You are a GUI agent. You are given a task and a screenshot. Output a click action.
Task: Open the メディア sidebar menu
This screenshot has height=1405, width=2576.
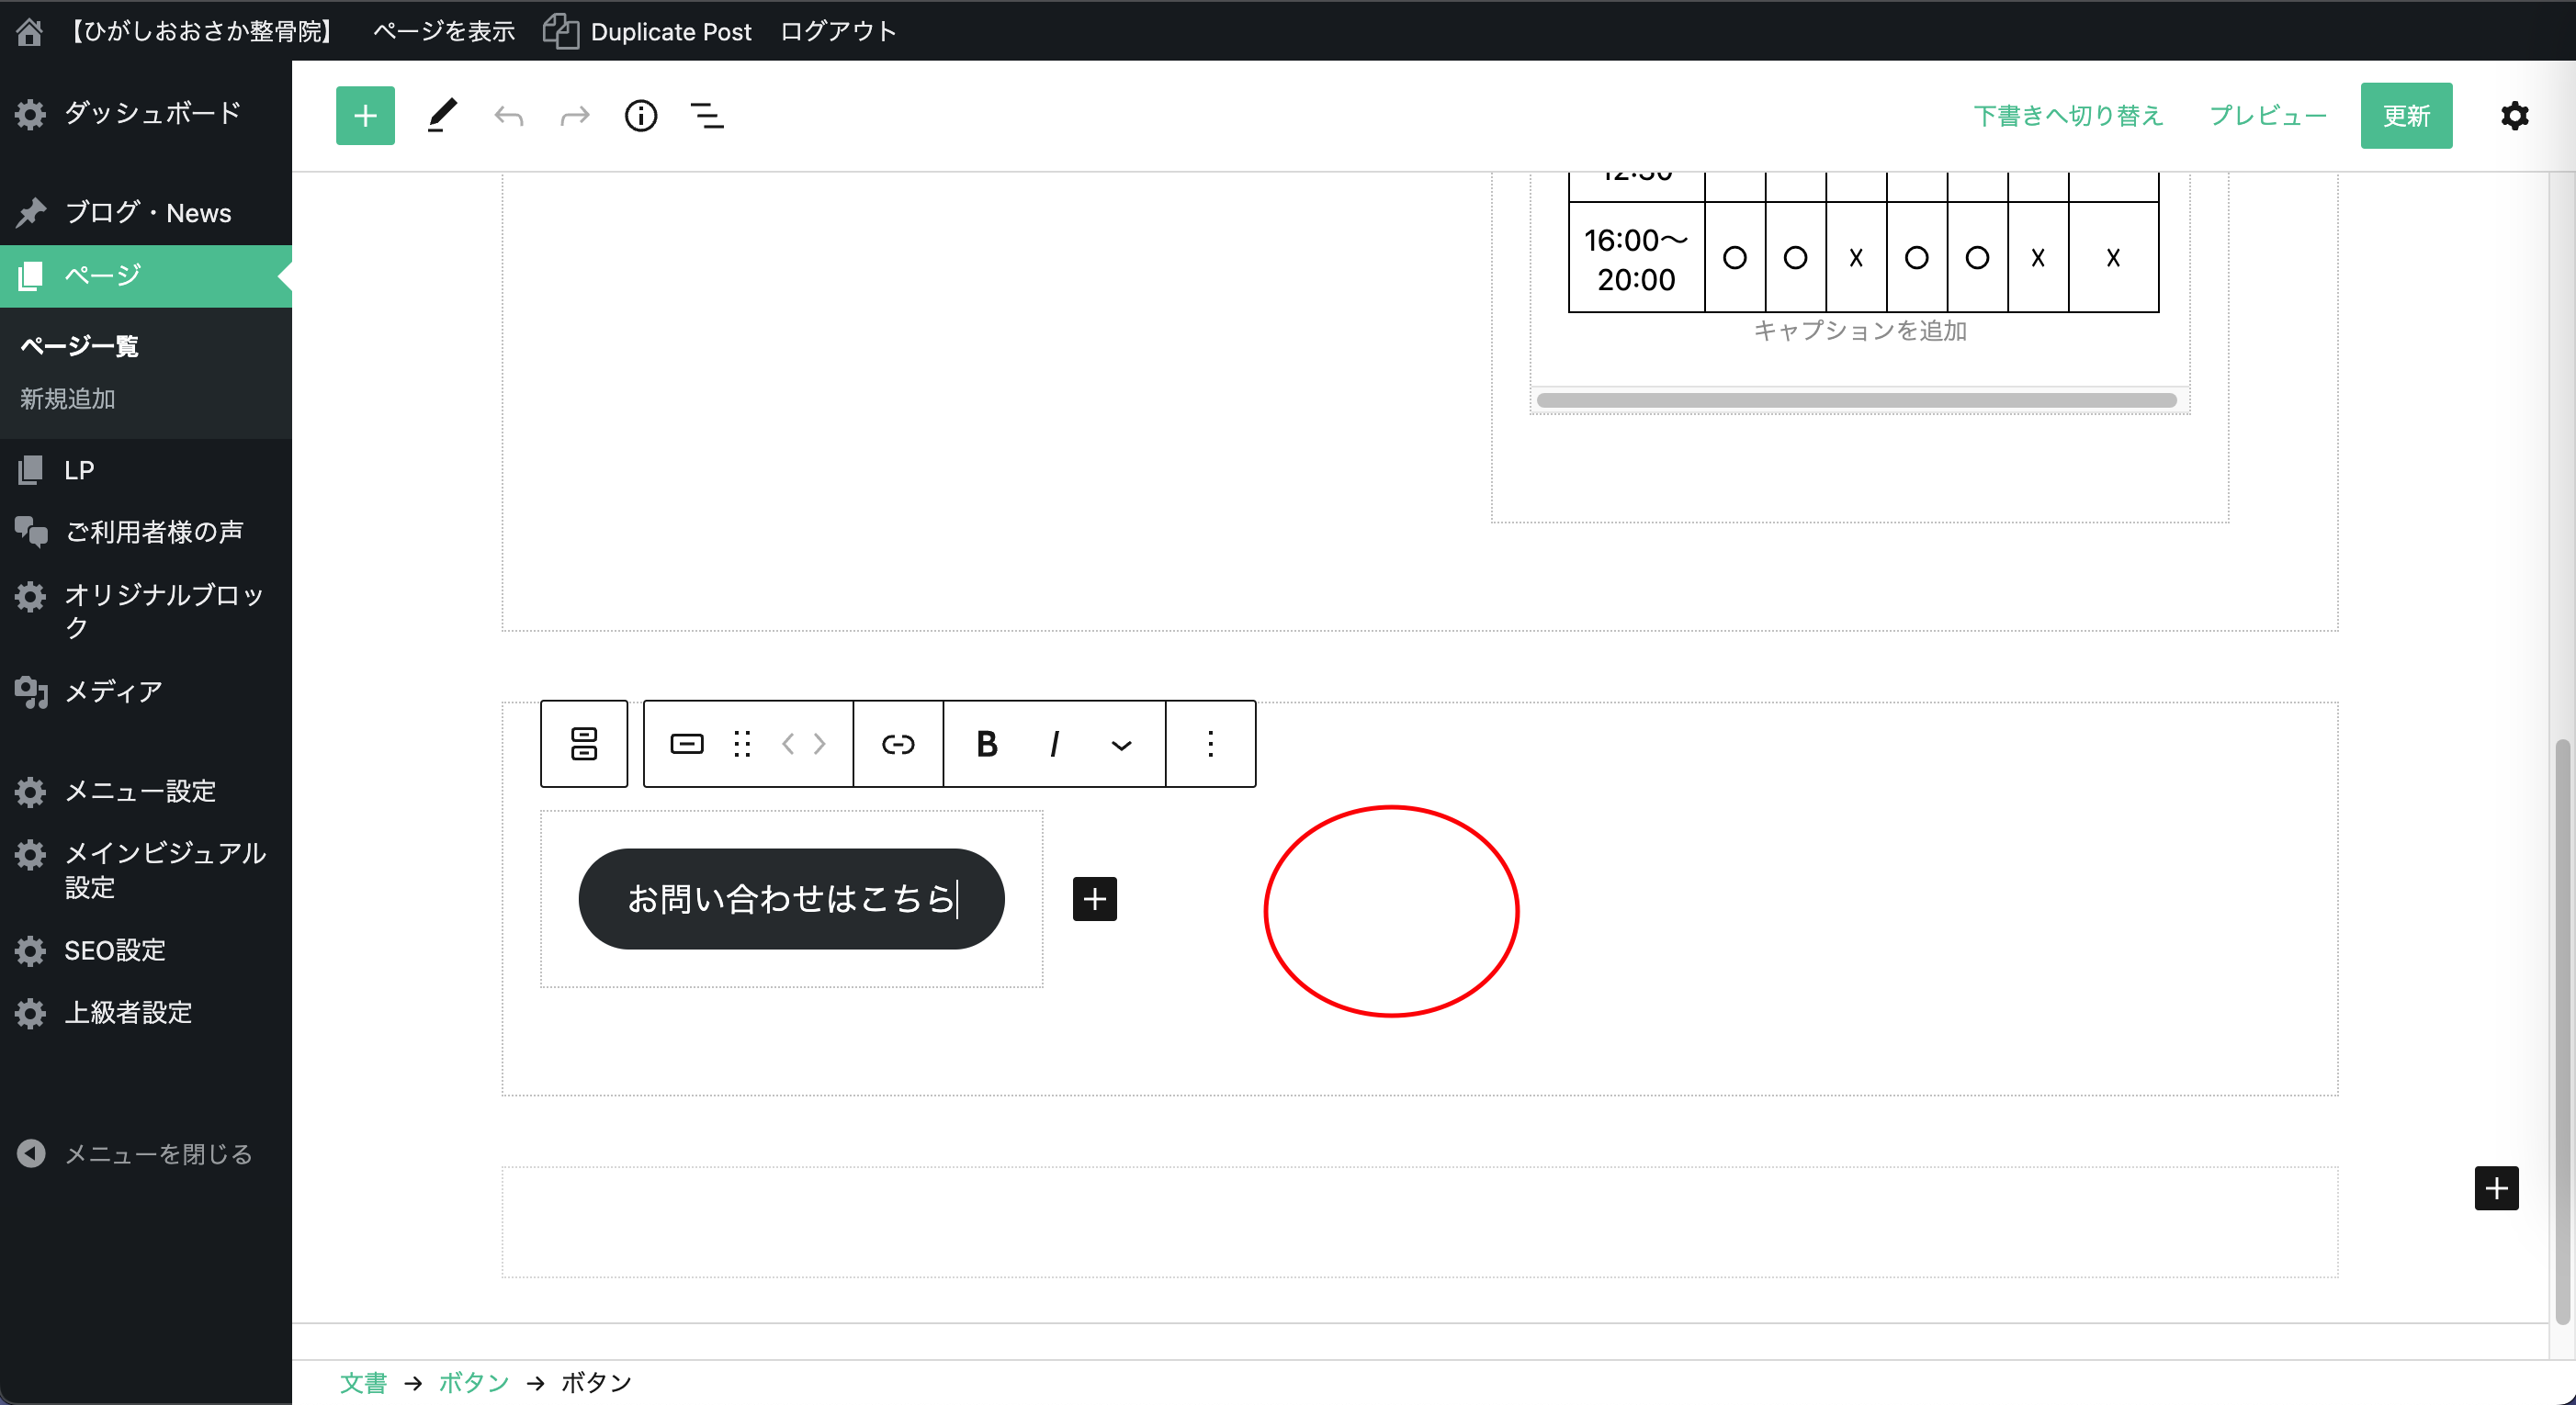click(x=113, y=691)
